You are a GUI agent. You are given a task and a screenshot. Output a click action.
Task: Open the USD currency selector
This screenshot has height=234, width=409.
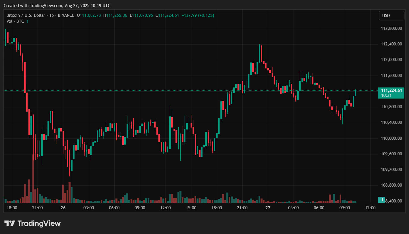coord(391,16)
